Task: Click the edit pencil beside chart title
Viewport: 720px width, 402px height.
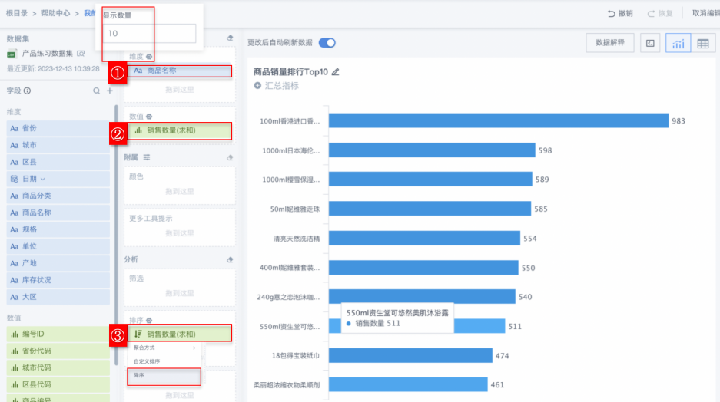Action: point(335,71)
